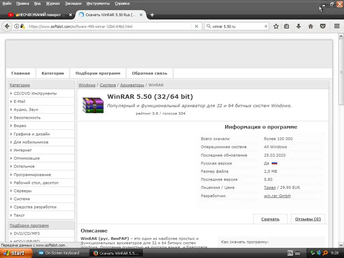The width and height of the screenshot is (344, 258).
Task: Open the Аудио, Звук category
Action: click(x=26, y=110)
